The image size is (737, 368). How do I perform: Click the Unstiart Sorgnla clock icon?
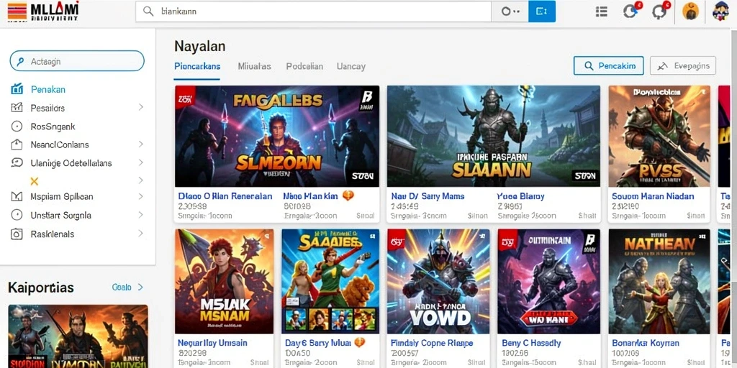click(17, 215)
